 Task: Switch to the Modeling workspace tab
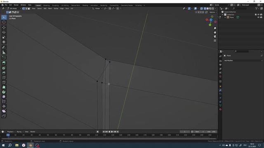click(47, 5)
